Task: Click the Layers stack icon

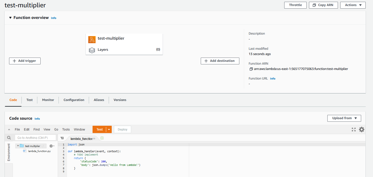Action: [x=92, y=50]
